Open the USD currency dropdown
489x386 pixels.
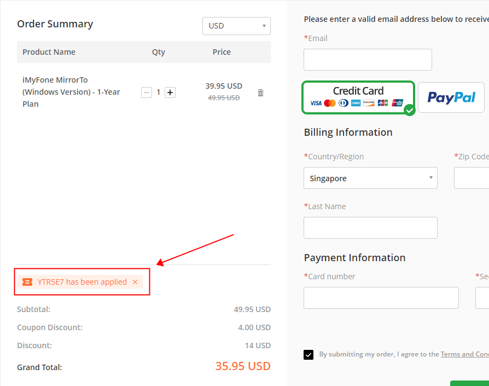coord(236,26)
